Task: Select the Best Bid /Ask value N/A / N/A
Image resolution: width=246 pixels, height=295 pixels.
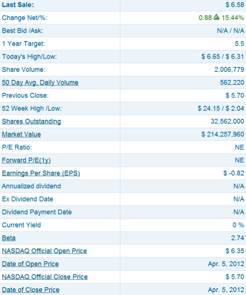Action: tap(230, 31)
